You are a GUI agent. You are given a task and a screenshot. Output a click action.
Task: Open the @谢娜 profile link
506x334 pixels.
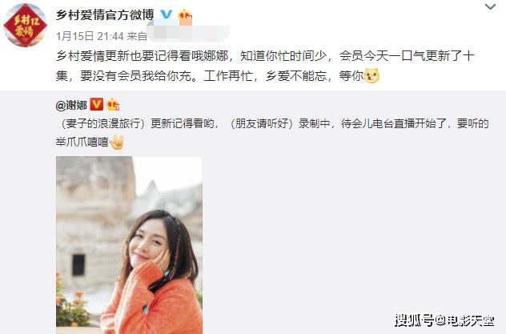click(71, 105)
